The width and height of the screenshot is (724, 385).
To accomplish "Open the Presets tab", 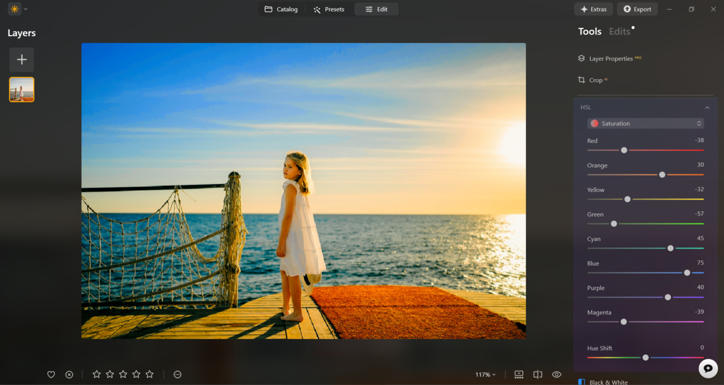I will point(329,9).
